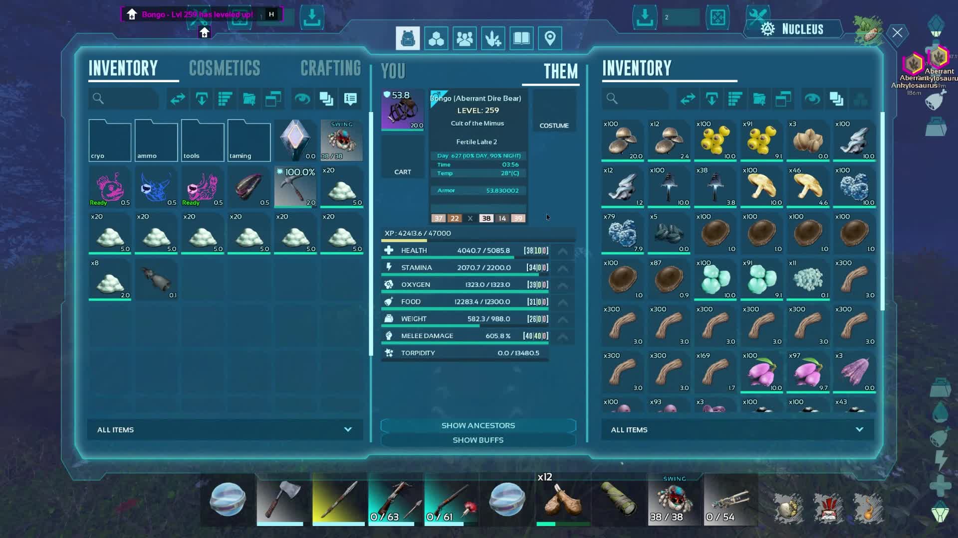Click transfer all arrows in right inventory
Screen dimensions: 958x538
click(x=688, y=99)
